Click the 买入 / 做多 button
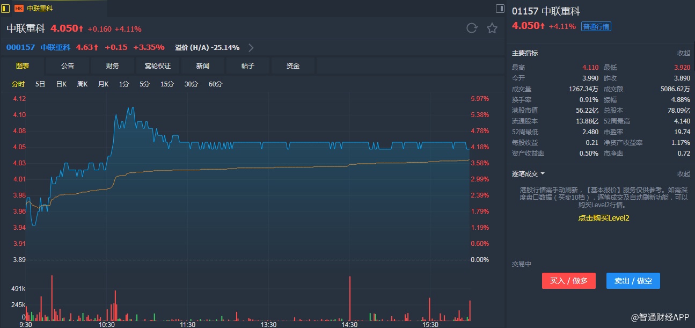The image size is (695, 328). tap(568, 281)
